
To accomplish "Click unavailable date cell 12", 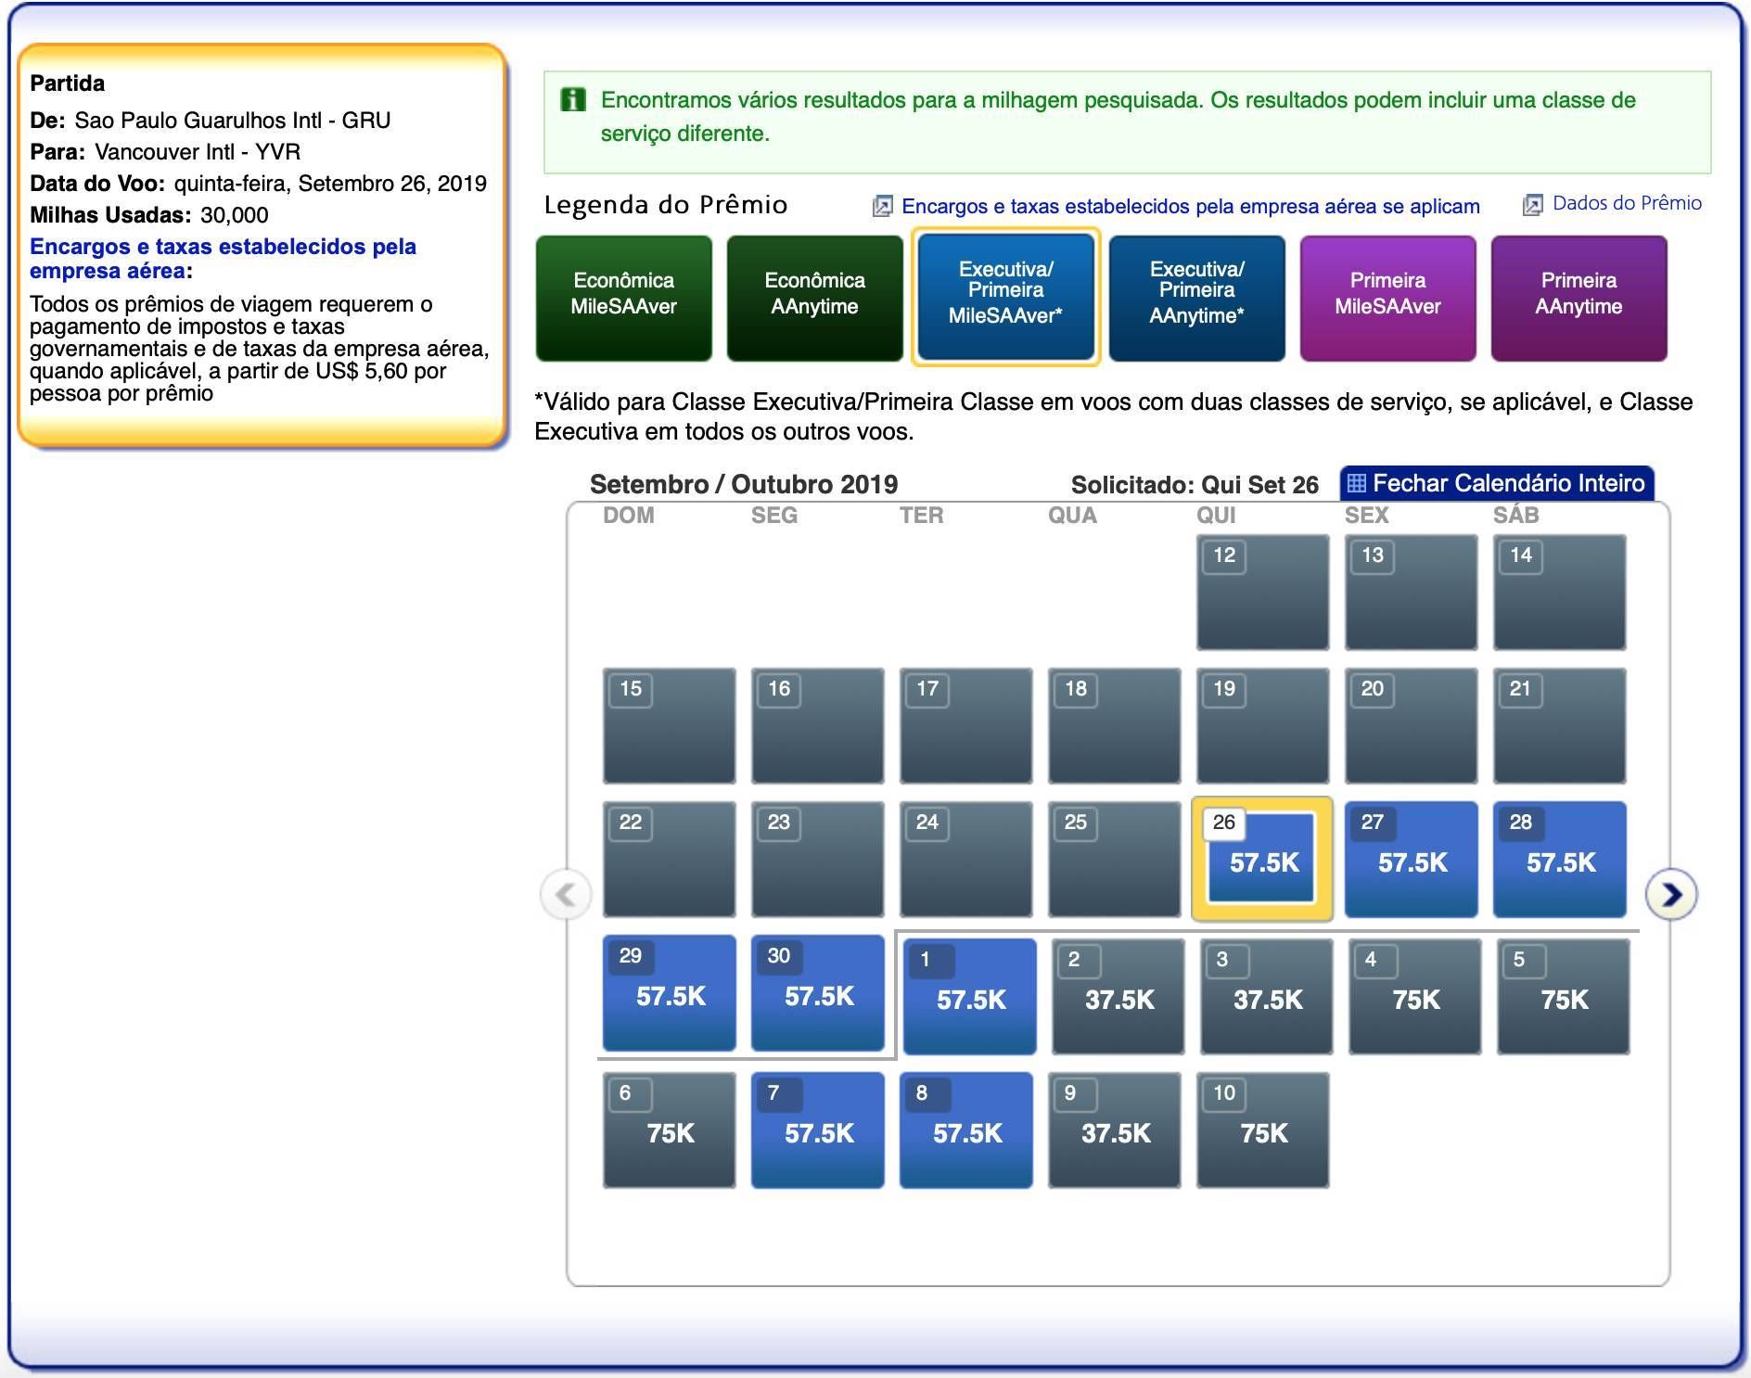I will (x=1262, y=593).
